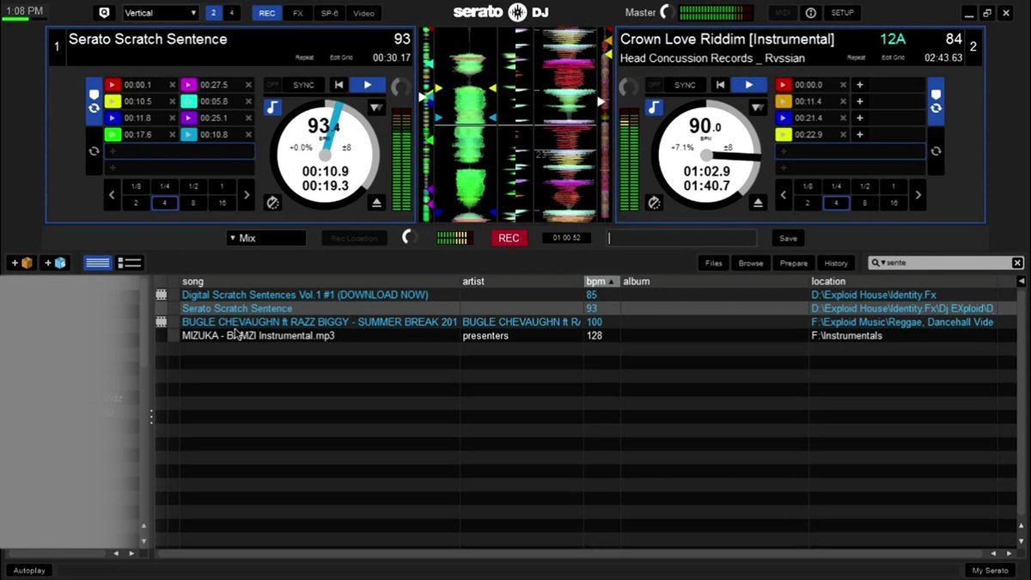Toggle the Video panel
Image resolution: width=1031 pixels, height=580 pixels.
(x=363, y=13)
